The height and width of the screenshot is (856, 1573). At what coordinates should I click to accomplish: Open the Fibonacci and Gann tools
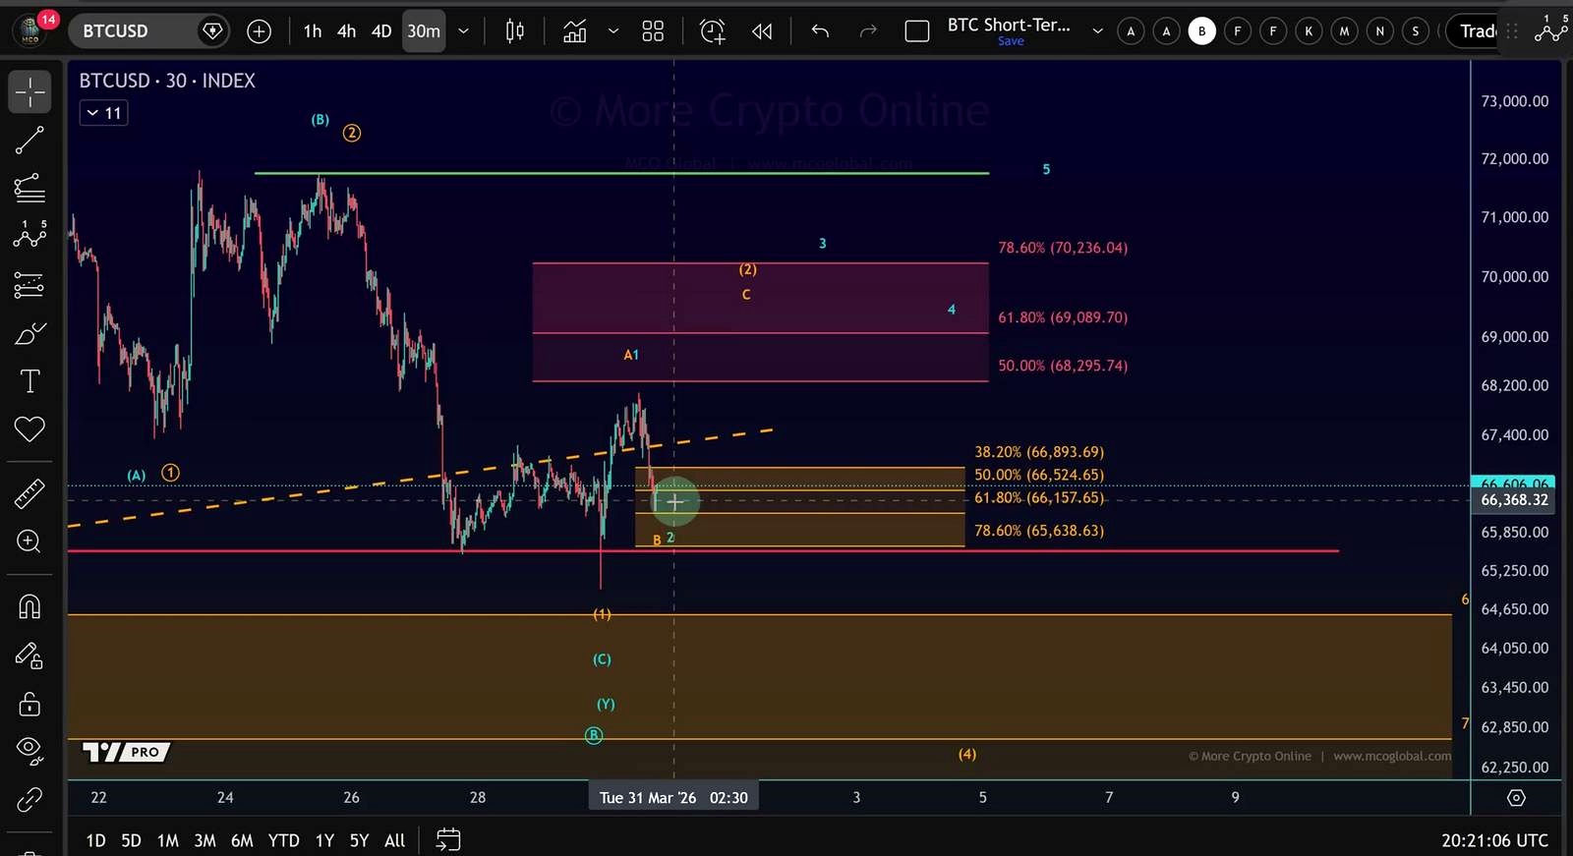coord(29,187)
